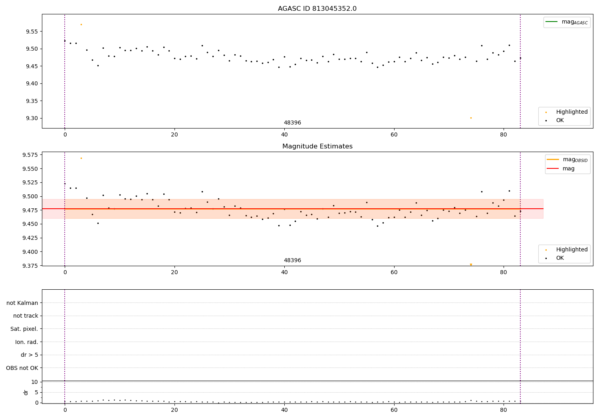Click the red 'mag' line sample in legend
Screen dimensions: 599x419
(x=553, y=169)
